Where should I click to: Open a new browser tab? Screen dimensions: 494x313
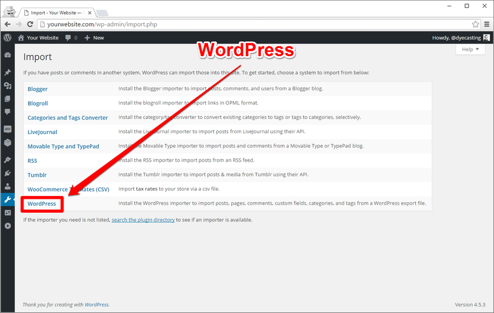(x=102, y=13)
